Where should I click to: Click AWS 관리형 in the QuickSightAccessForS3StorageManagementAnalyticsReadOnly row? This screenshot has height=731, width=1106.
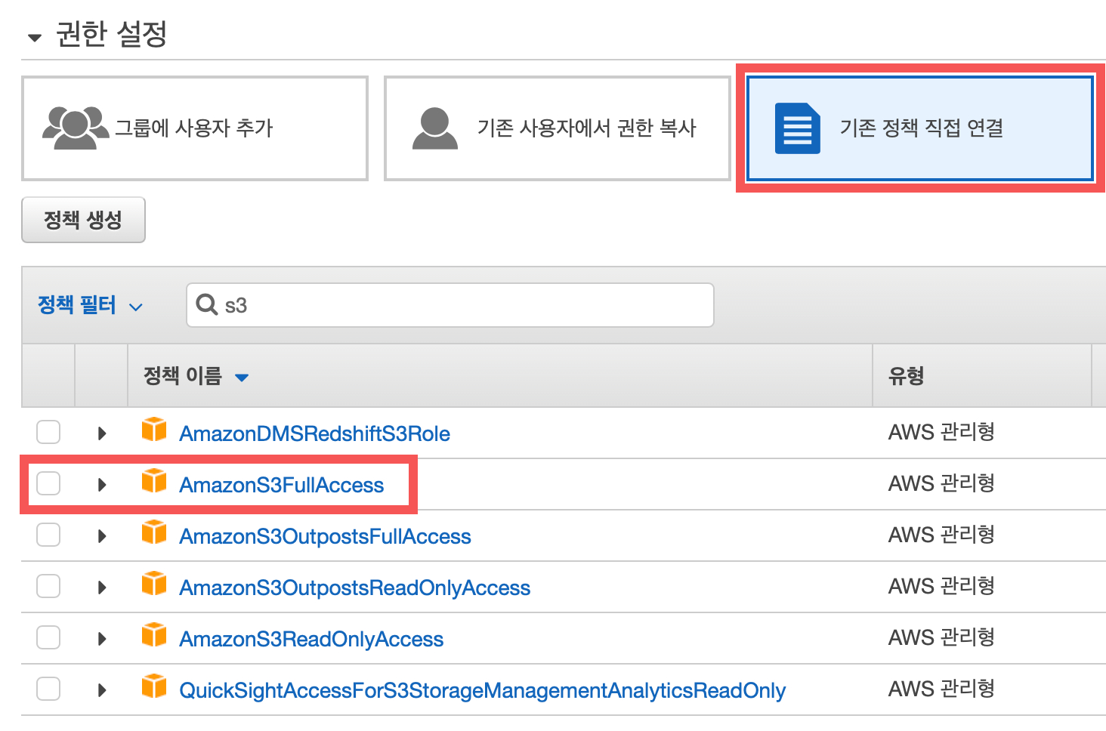point(941,689)
